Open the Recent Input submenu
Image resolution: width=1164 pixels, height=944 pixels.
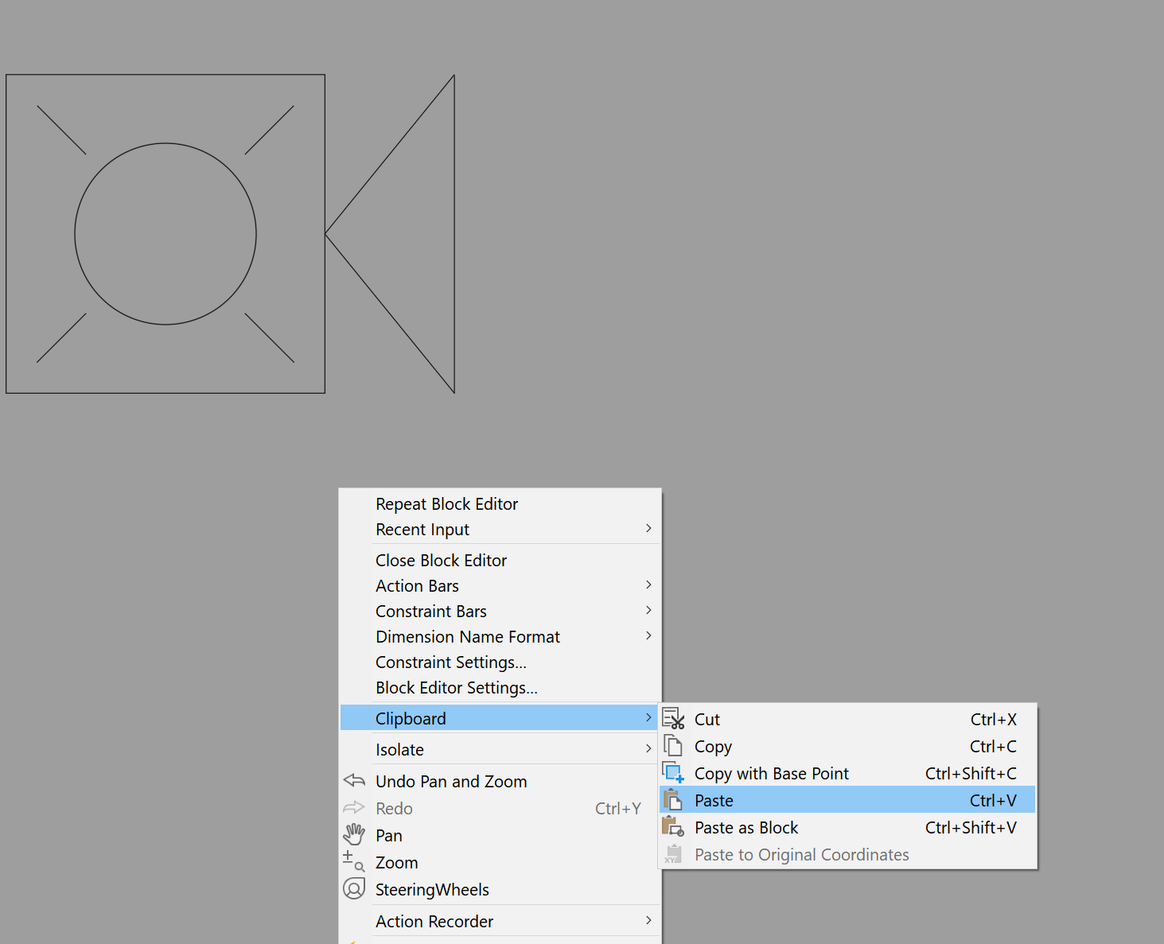point(500,530)
